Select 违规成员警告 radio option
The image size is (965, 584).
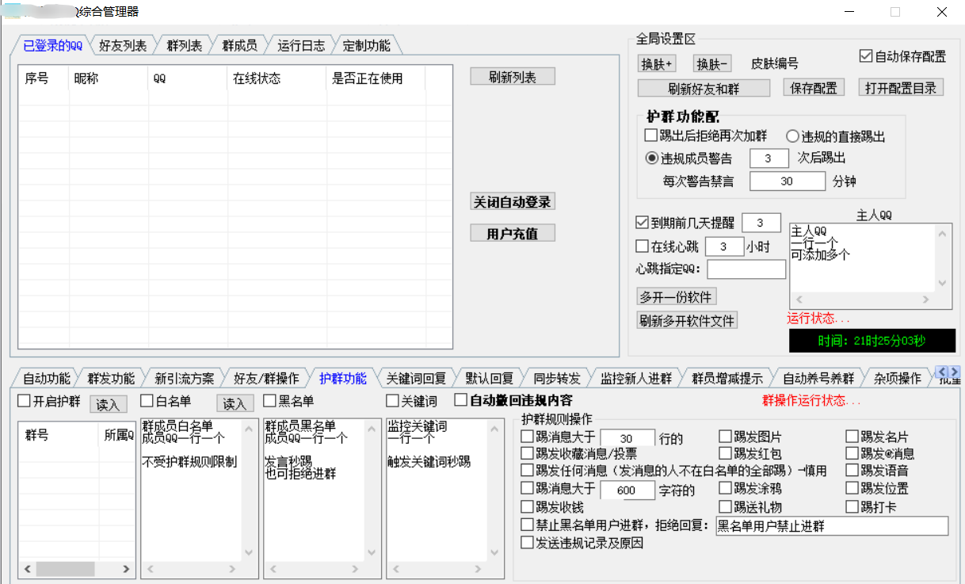(x=652, y=158)
